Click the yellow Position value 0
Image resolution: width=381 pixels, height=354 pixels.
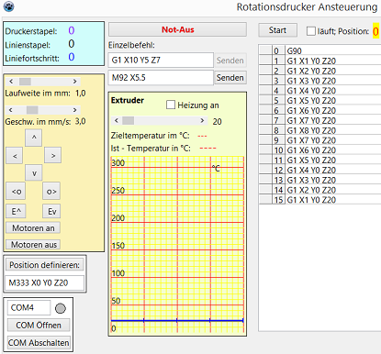tap(375, 31)
